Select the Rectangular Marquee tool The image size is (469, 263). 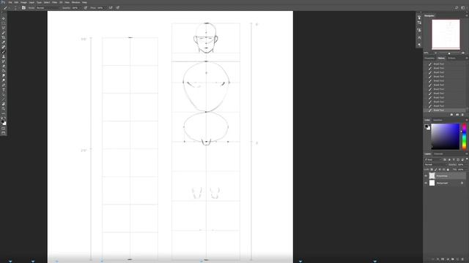tap(4, 23)
